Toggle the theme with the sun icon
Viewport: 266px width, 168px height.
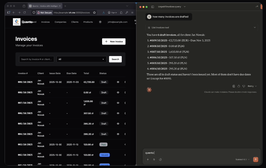click(x=100, y=22)
